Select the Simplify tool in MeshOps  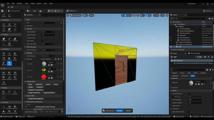click(4, 25)
